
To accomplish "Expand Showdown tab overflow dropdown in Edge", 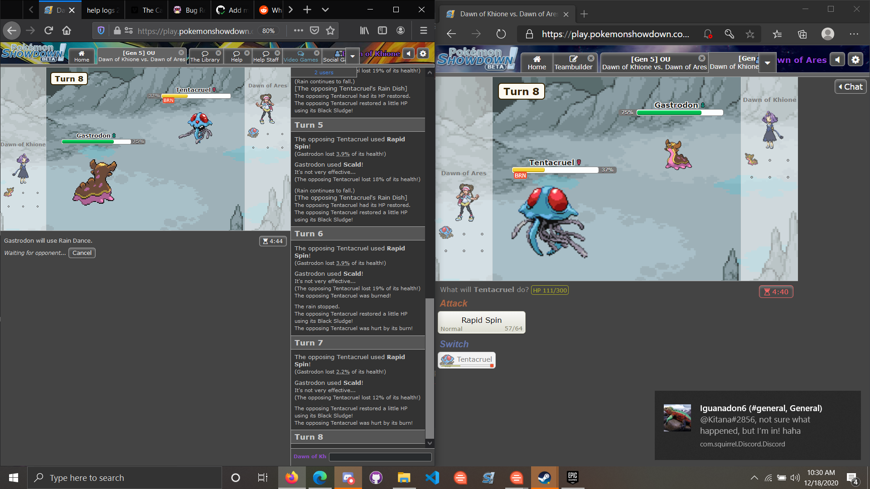I will [767, 62].
